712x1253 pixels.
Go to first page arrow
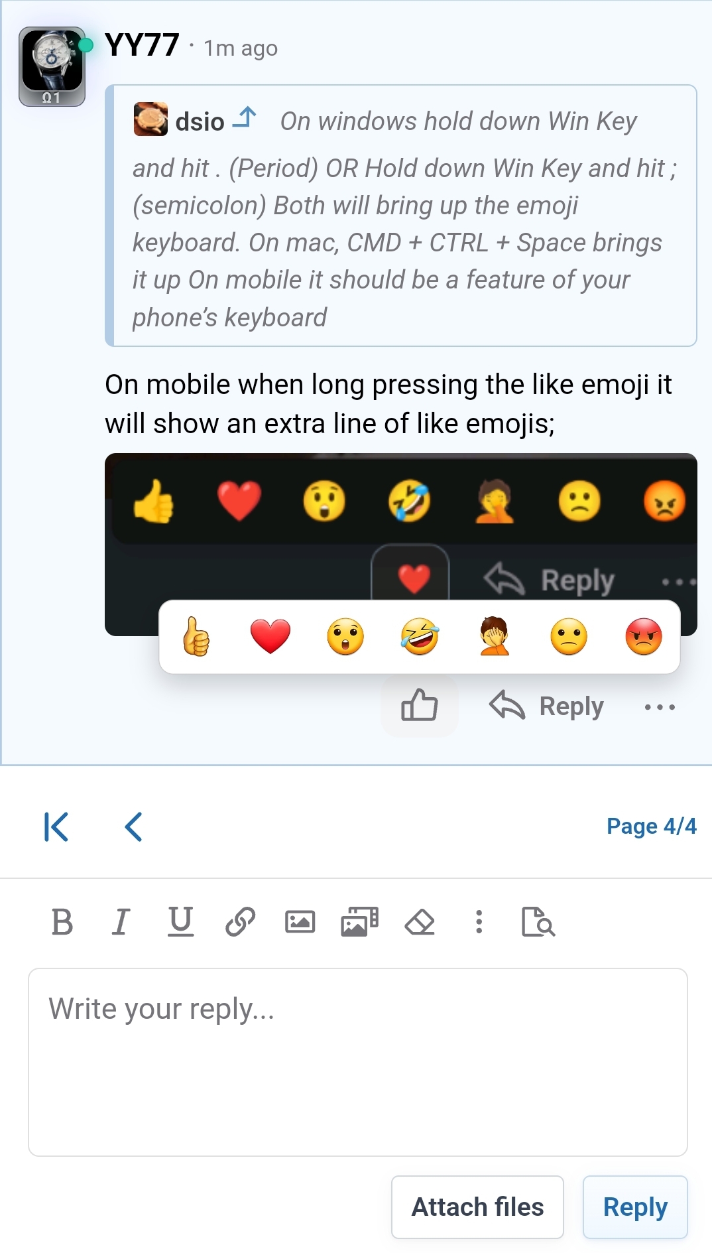point(56,826)
